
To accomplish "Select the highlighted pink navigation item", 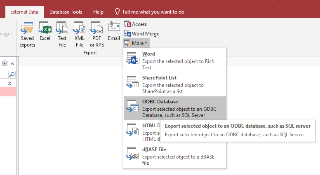I will pos(8,92).
